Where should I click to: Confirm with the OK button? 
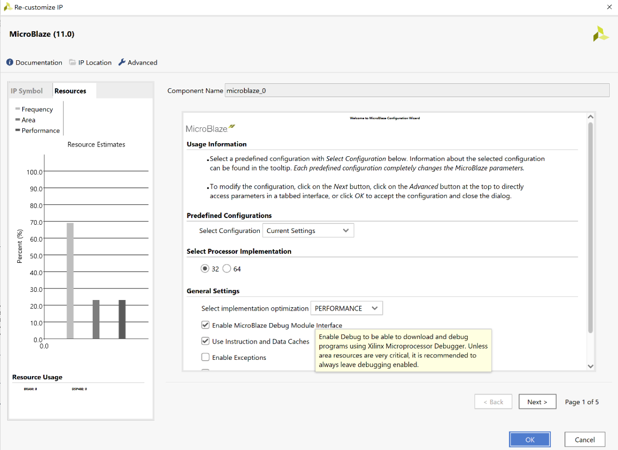point(530,439)
